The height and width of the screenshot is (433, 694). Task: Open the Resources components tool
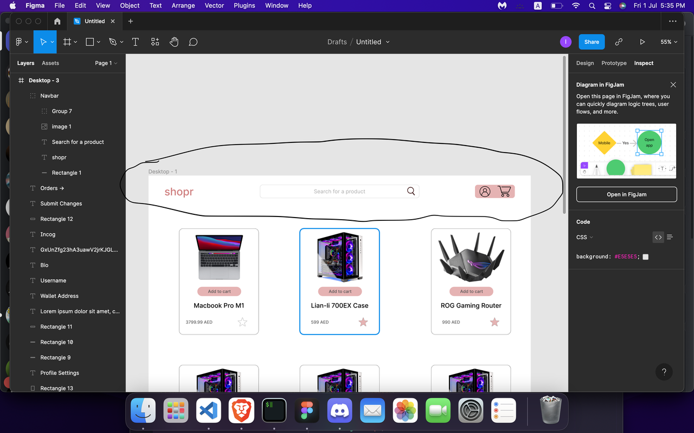pos(155,42)
